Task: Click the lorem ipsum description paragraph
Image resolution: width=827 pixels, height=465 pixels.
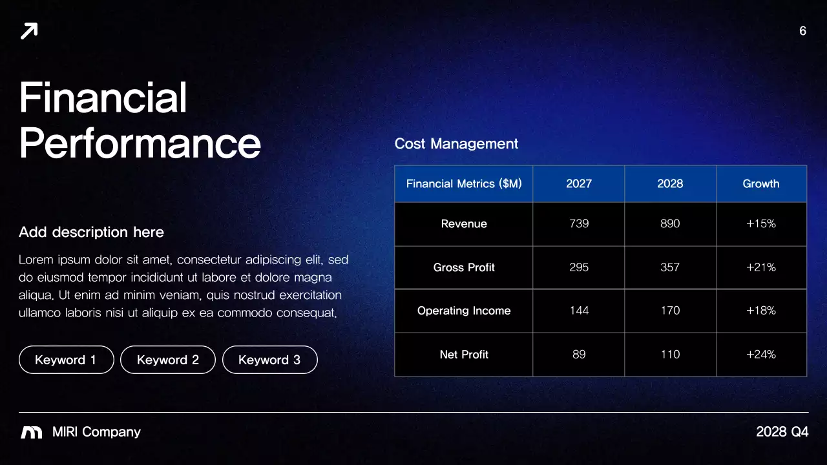Action: click(183, 285)
